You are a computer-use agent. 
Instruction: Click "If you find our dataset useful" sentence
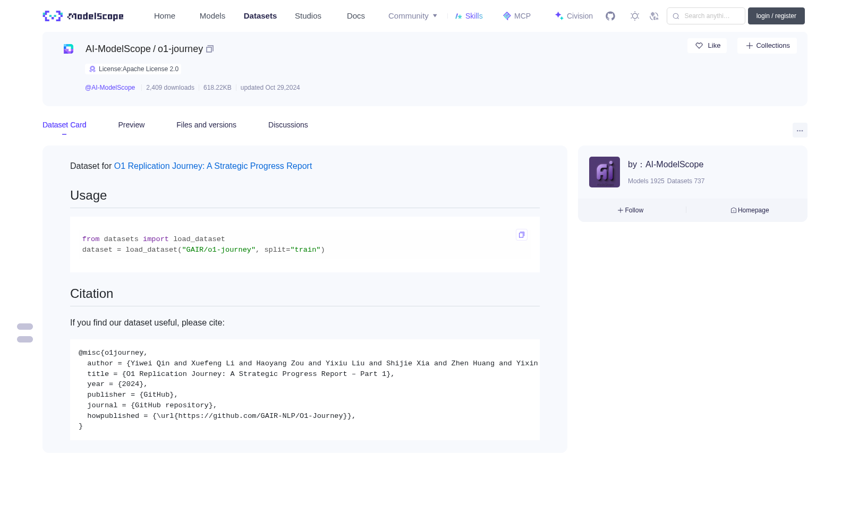147,323
